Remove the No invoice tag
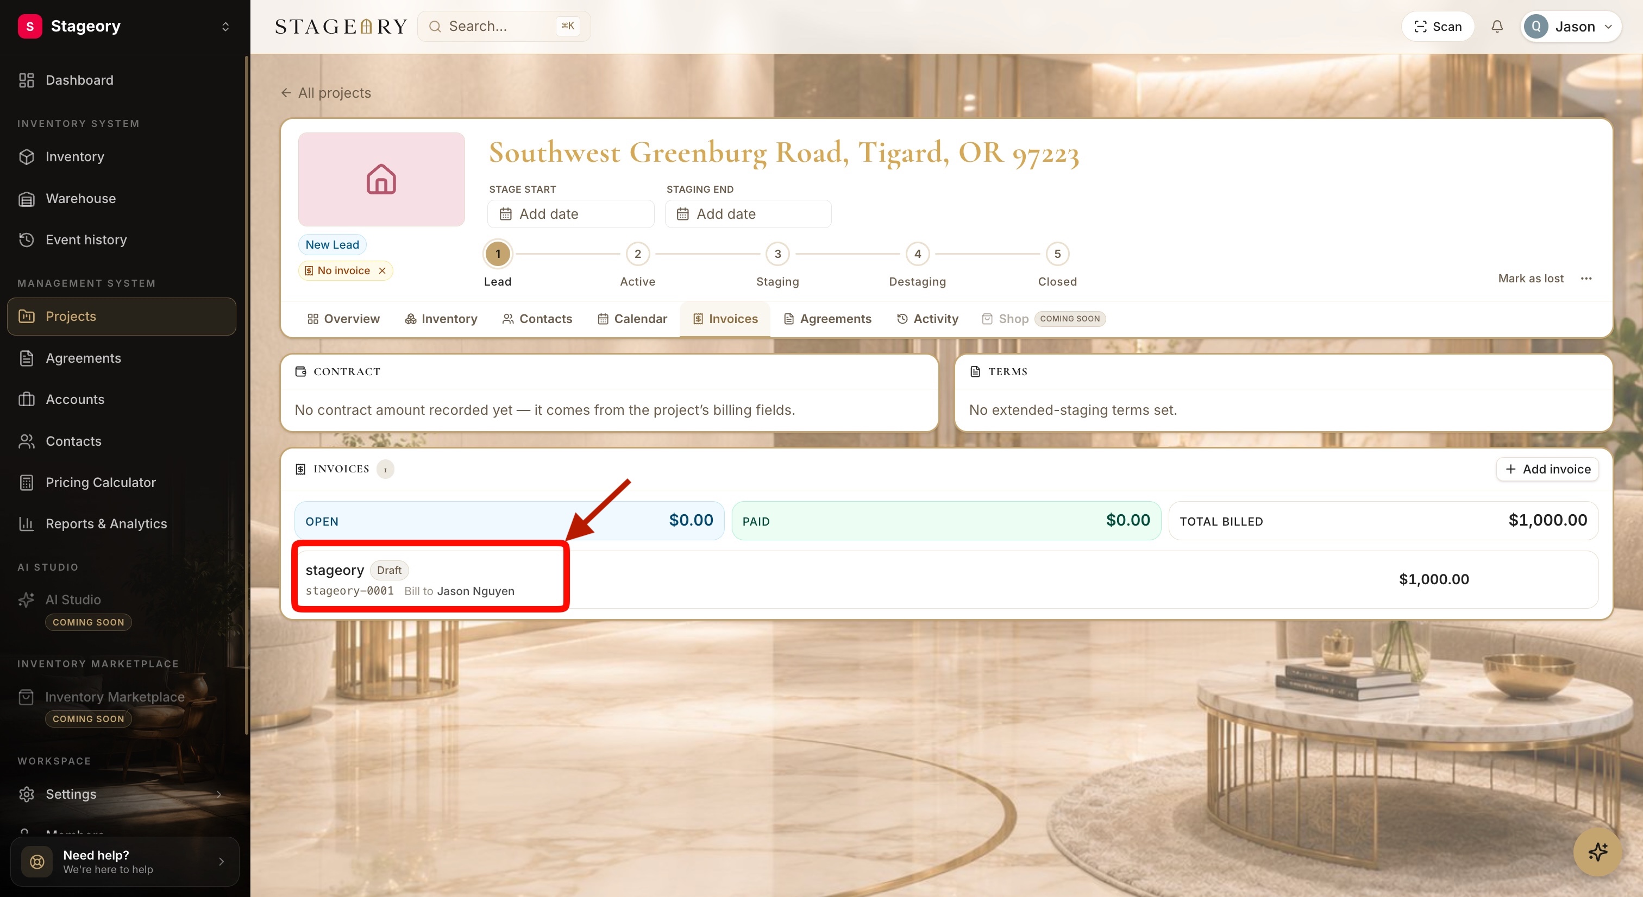This screenshot has height=897, width=1643. 382,271
